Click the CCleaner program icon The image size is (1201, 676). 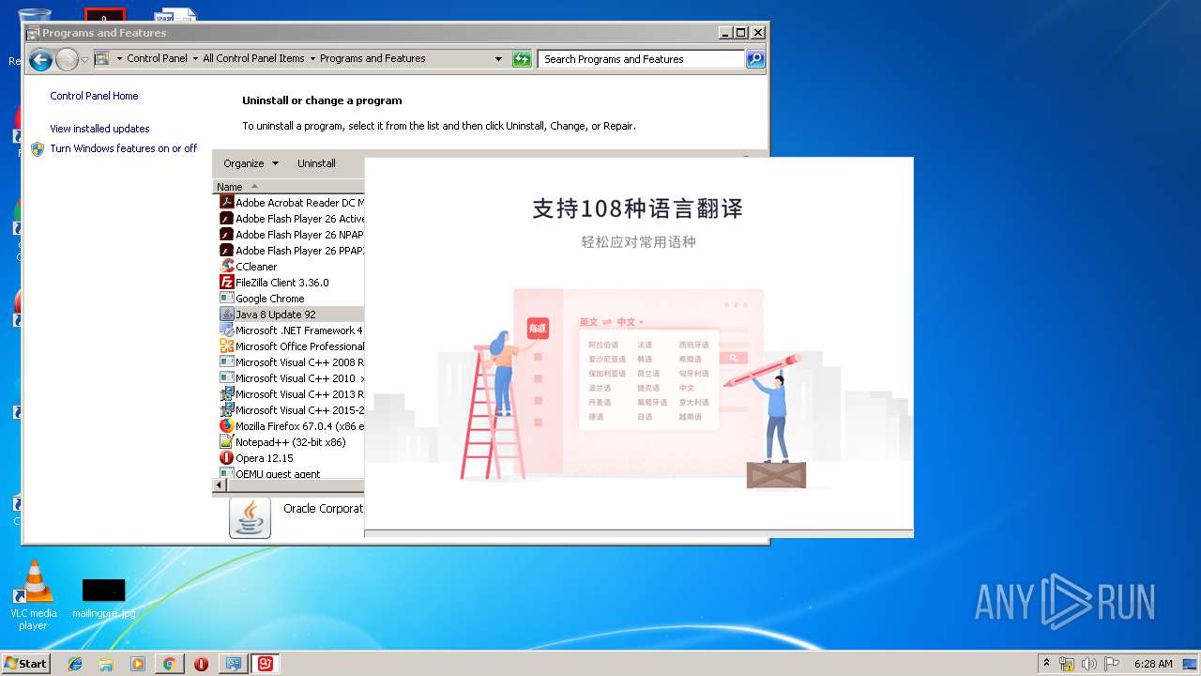click(x=226, y=267)
